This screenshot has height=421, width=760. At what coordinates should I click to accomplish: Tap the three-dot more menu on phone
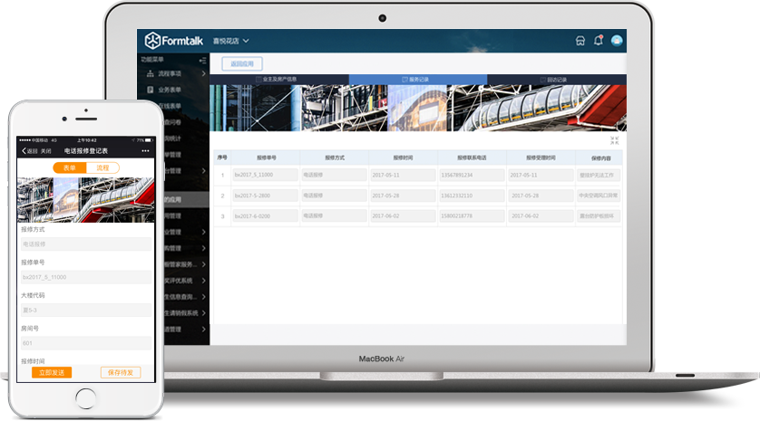click(145, 151)
